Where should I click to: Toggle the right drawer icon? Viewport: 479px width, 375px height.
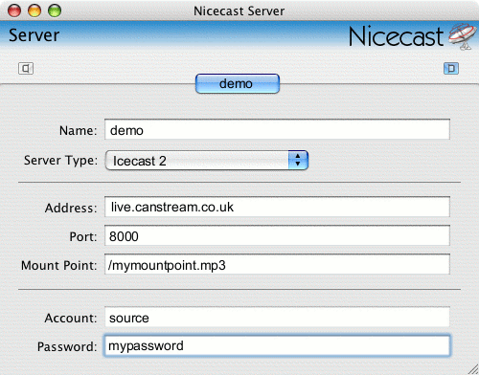pyautogui.click(x=451, y=68)
